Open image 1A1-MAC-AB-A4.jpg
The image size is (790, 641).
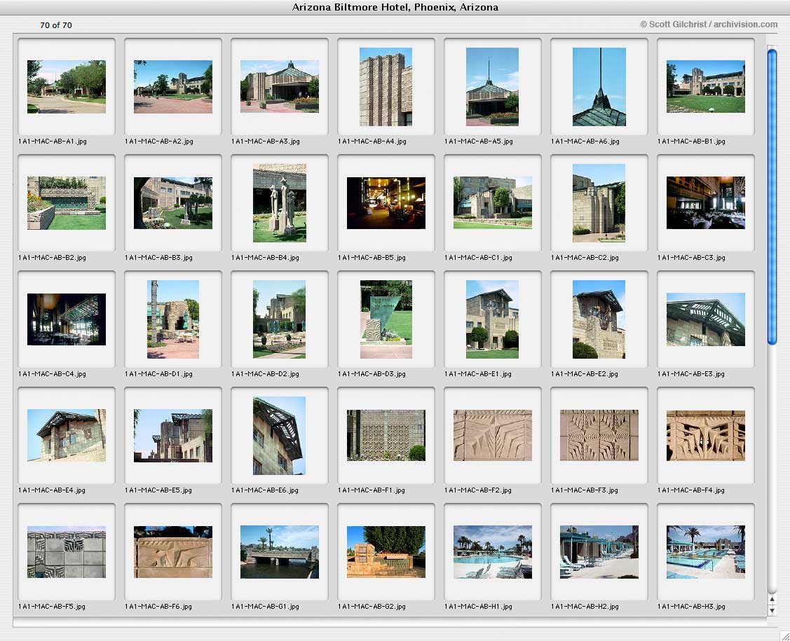coord(386,87)
